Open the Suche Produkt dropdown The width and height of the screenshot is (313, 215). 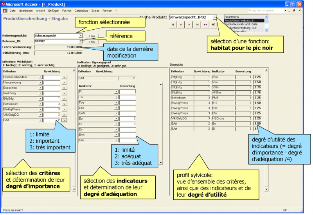tap(215, 17)
